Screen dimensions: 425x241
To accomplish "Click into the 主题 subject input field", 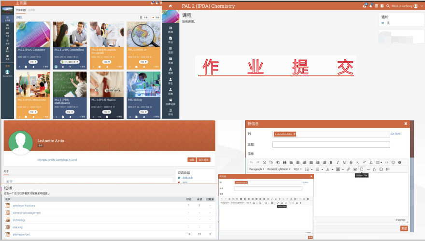I will point(331,144).
